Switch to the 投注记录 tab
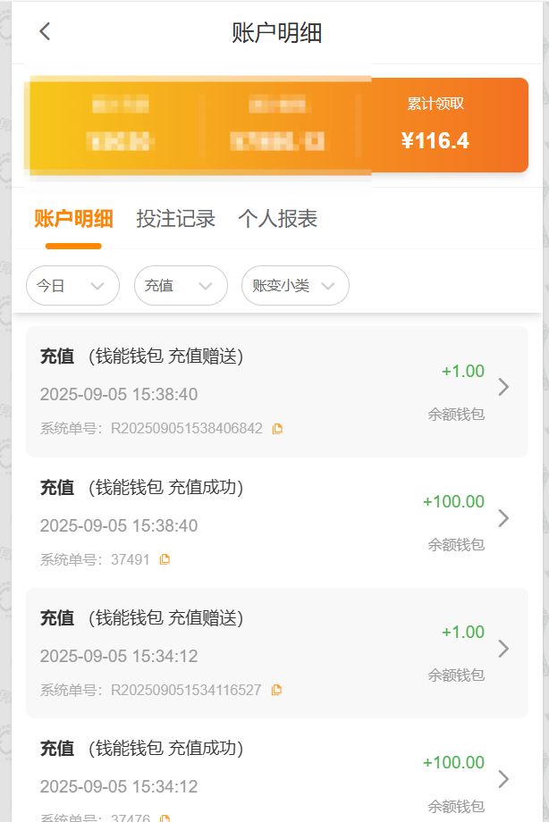This screenshot has height=822, width=549. click(x=175, y=219)
